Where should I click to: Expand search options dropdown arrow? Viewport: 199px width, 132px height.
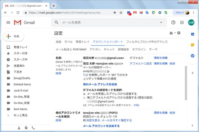[161, 22]
